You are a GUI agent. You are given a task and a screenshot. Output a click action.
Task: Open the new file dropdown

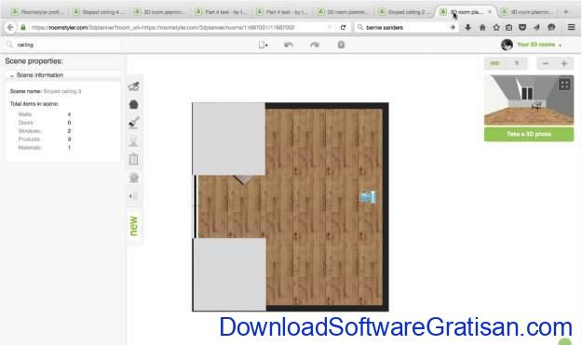coord(264,45)
